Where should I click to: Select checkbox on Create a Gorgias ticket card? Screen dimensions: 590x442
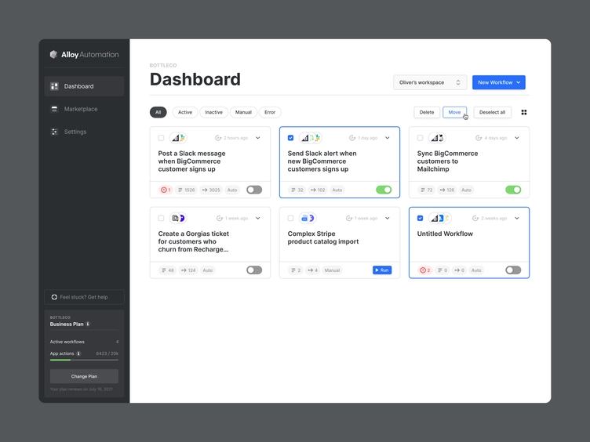(161, 218)
